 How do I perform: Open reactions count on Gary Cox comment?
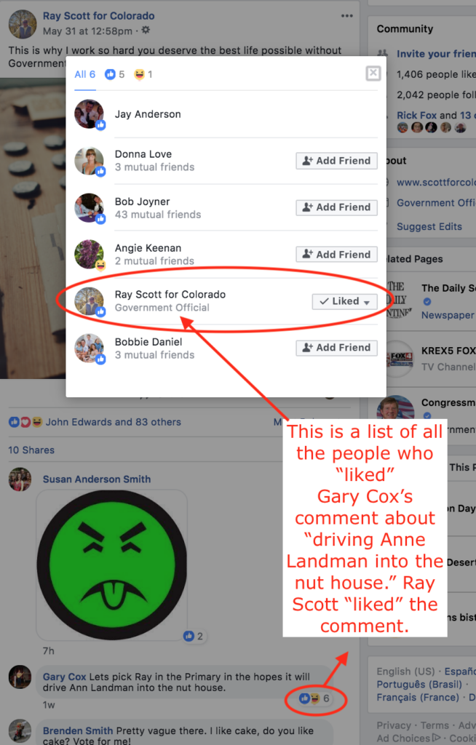[314, 698]
